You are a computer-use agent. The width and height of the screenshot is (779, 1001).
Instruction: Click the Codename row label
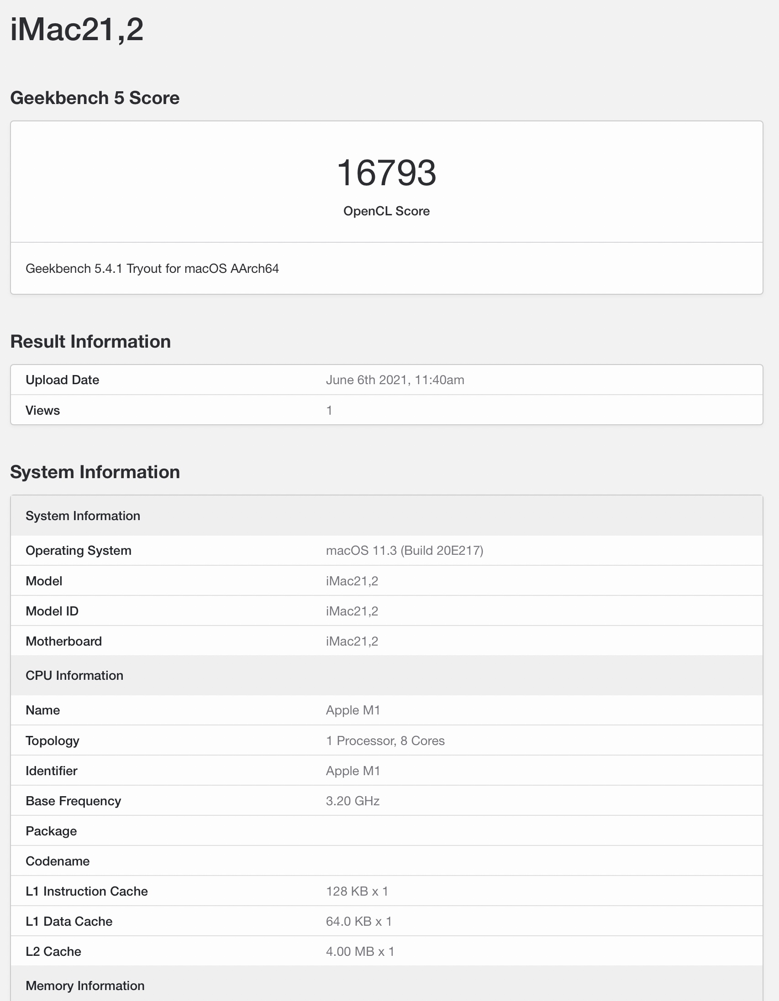tap(58, 861)
